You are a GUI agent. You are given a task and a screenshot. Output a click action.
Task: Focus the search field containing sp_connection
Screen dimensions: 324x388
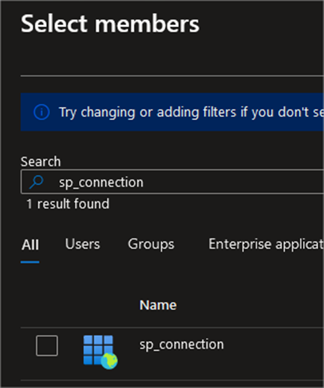tap(172, 182)
